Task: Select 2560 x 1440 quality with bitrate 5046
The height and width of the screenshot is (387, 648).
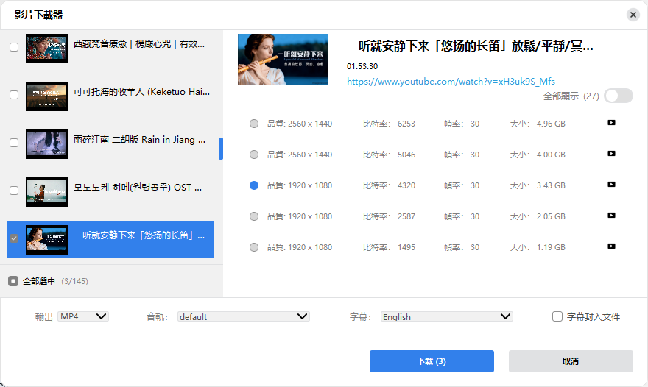Action: (254, 155)
